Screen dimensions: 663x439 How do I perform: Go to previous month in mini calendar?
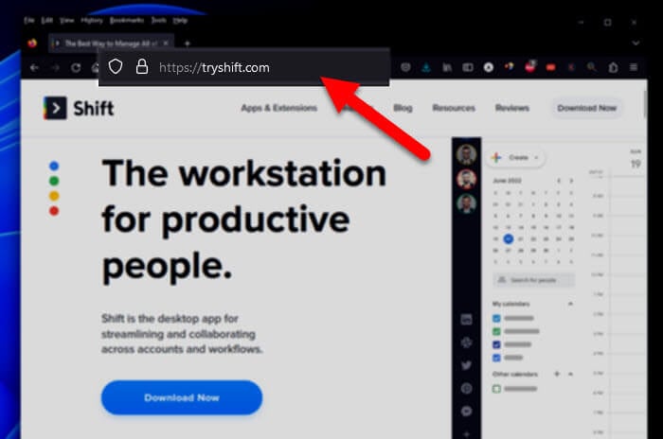(559, 181)
